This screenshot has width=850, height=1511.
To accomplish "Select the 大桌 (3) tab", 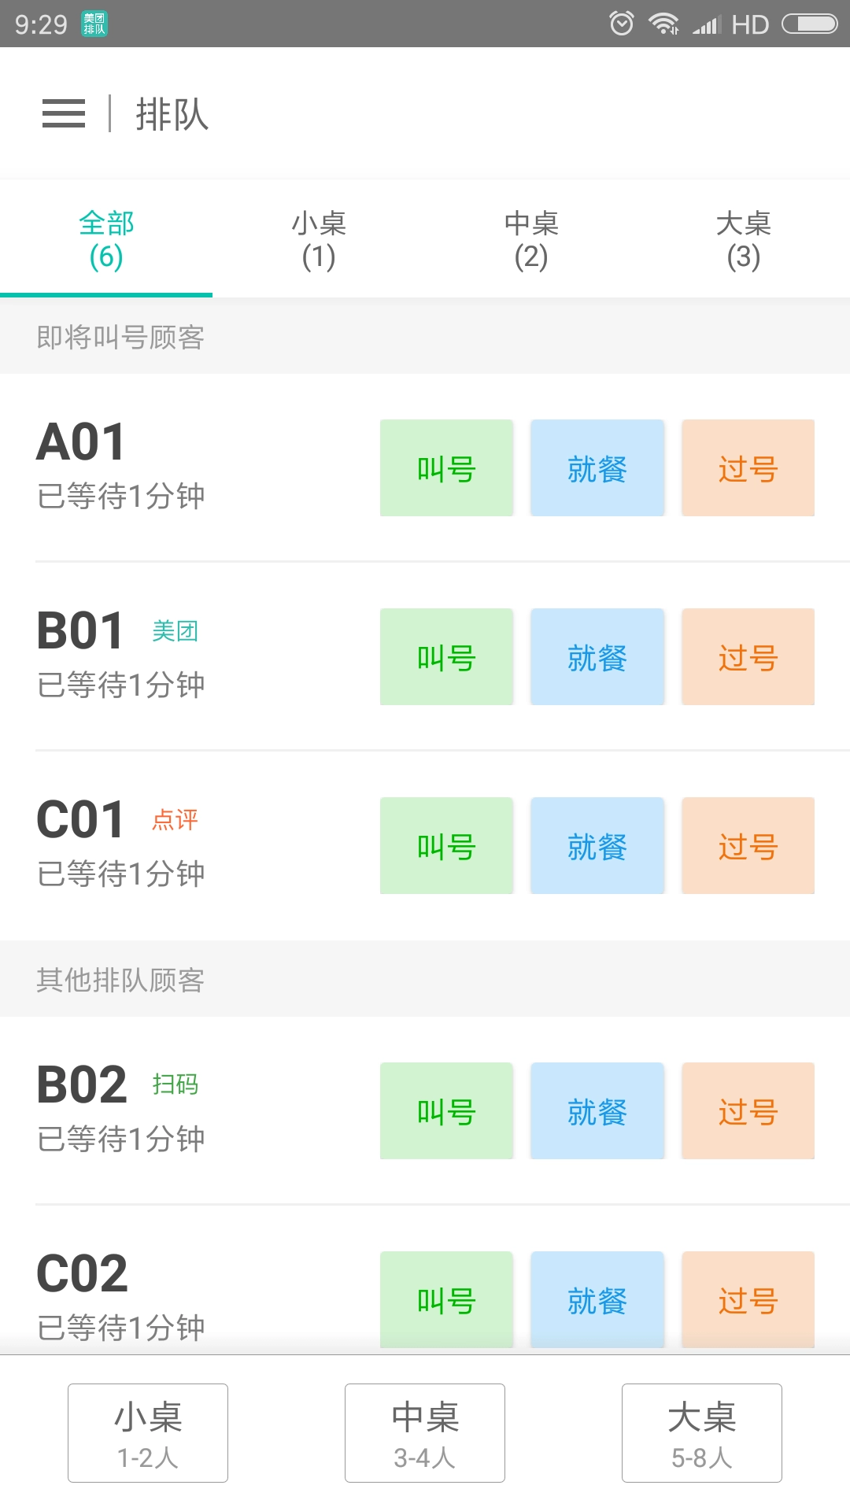I will coord(744,239).
